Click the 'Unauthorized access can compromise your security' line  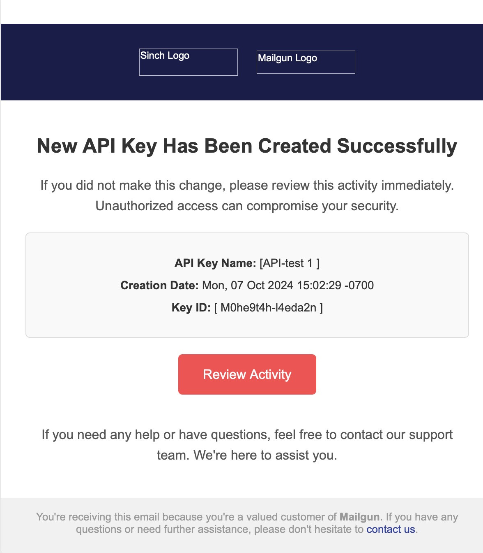click(x=247, y=206)
